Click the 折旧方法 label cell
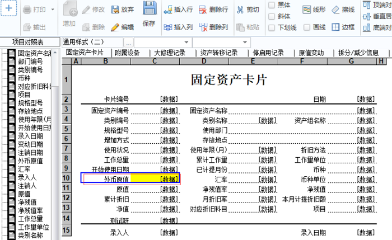Viewport: 392px width, 240px height. point(313,150)
